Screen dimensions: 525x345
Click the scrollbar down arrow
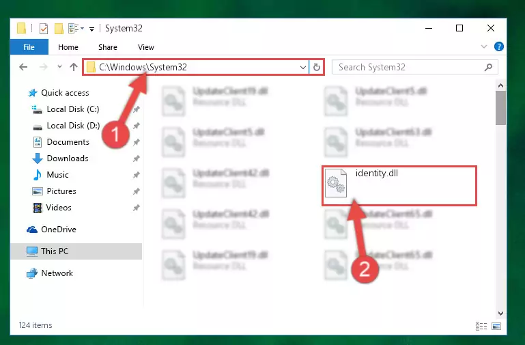[x=500, y=314]
